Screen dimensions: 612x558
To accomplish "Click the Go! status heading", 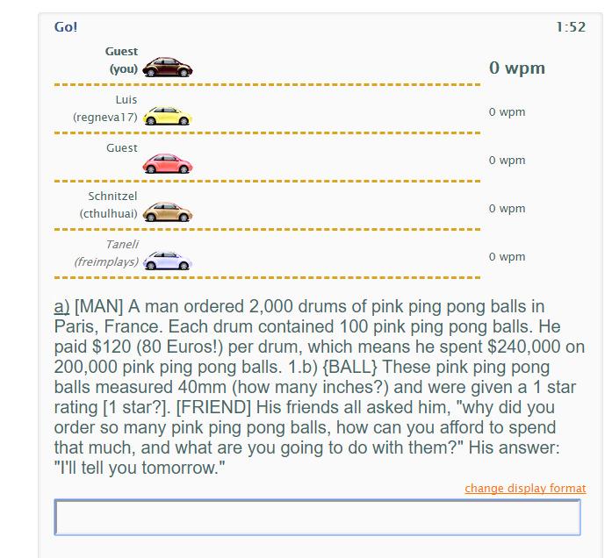I will point(66,27).
